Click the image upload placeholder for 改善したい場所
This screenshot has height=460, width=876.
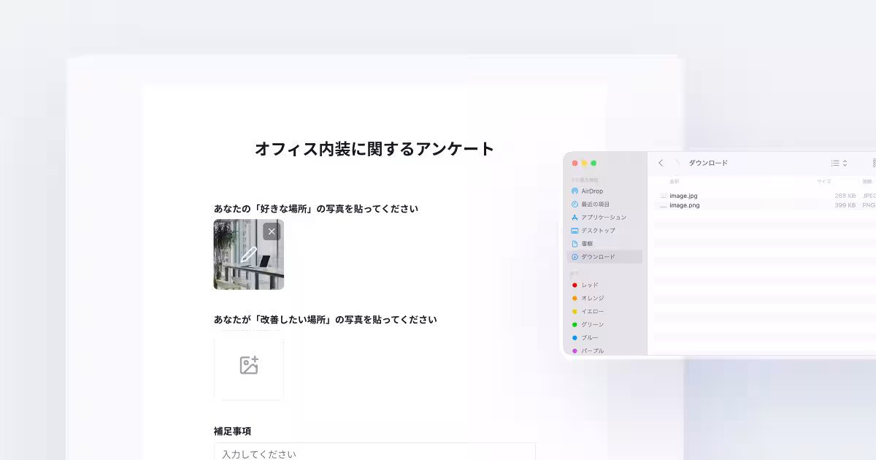(249, 367)
